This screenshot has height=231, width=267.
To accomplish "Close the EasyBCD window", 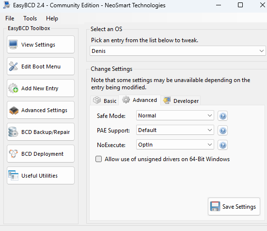I will click(263, 5).
